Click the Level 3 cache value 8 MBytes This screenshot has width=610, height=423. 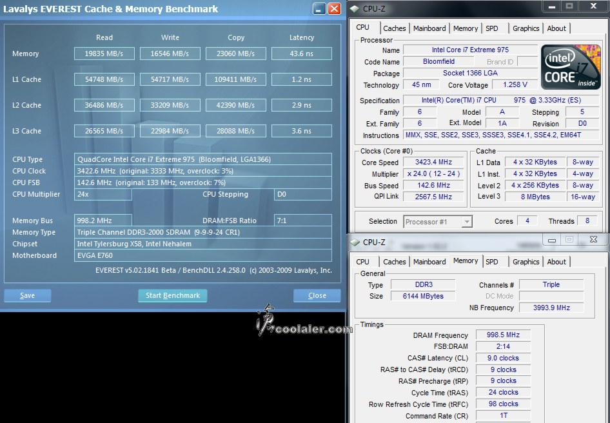[x=535, y=197]
